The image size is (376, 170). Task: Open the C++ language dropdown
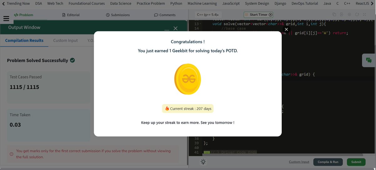[x=207, y=15]
